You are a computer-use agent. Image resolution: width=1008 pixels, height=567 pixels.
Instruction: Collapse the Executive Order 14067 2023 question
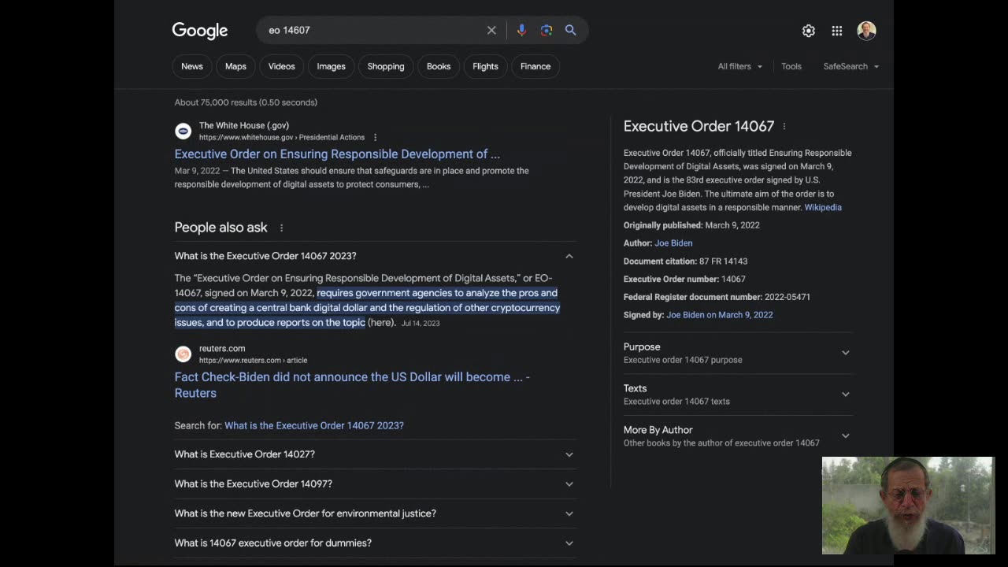(x=375, y=256)
